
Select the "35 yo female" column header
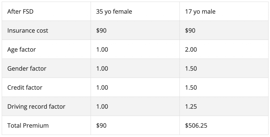(114, 12)
